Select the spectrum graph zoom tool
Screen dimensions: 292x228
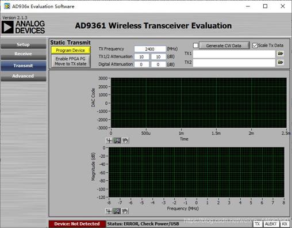[117, 211]
